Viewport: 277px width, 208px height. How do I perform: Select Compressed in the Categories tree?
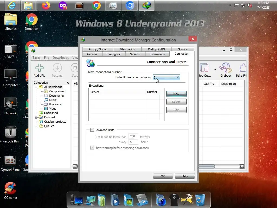[57, 91]
